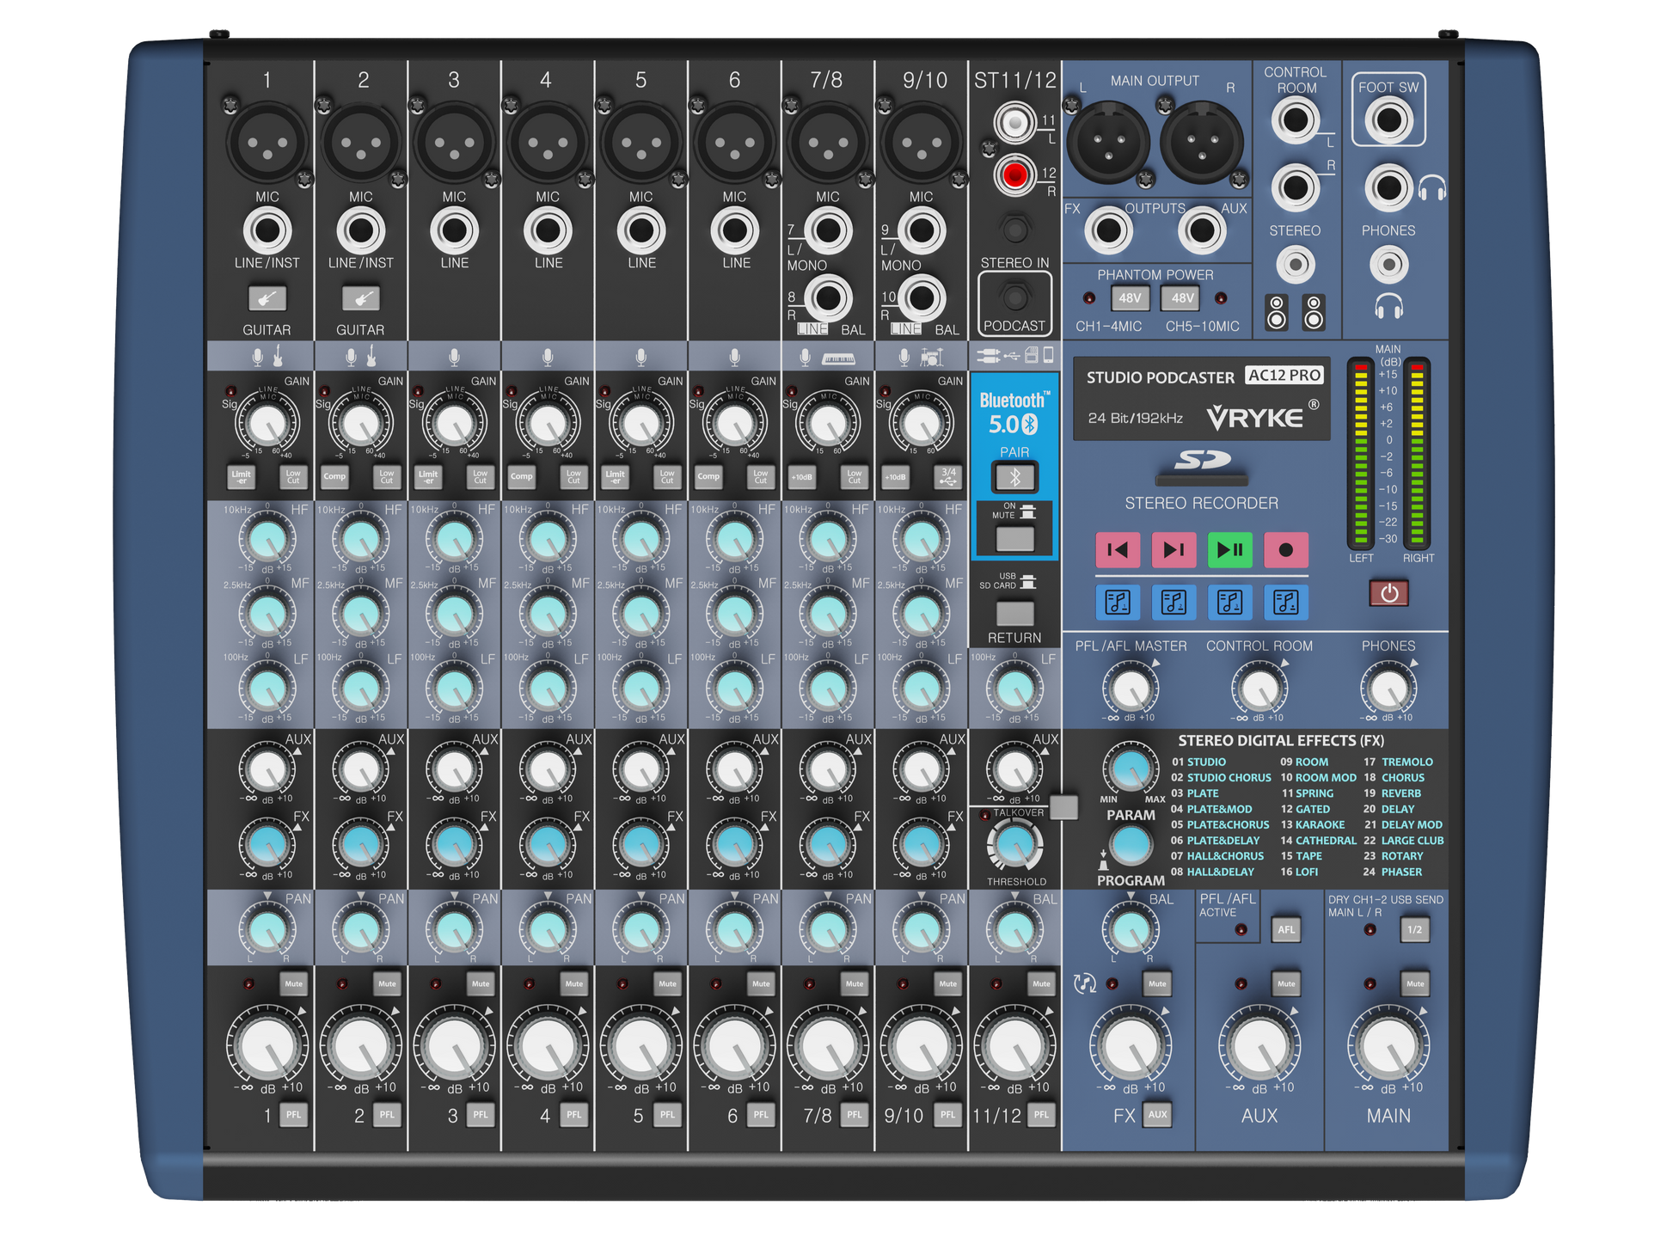Click the large PHONES headphone jack
The height and width of the screenshot is (1249, 1673).
click(1388, 188)
